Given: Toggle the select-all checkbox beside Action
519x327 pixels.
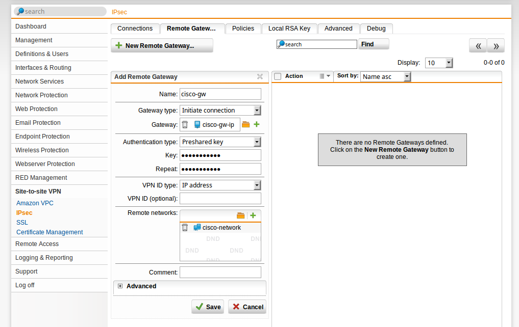Looking at the screenshot, I should click(x=277, y=76).
